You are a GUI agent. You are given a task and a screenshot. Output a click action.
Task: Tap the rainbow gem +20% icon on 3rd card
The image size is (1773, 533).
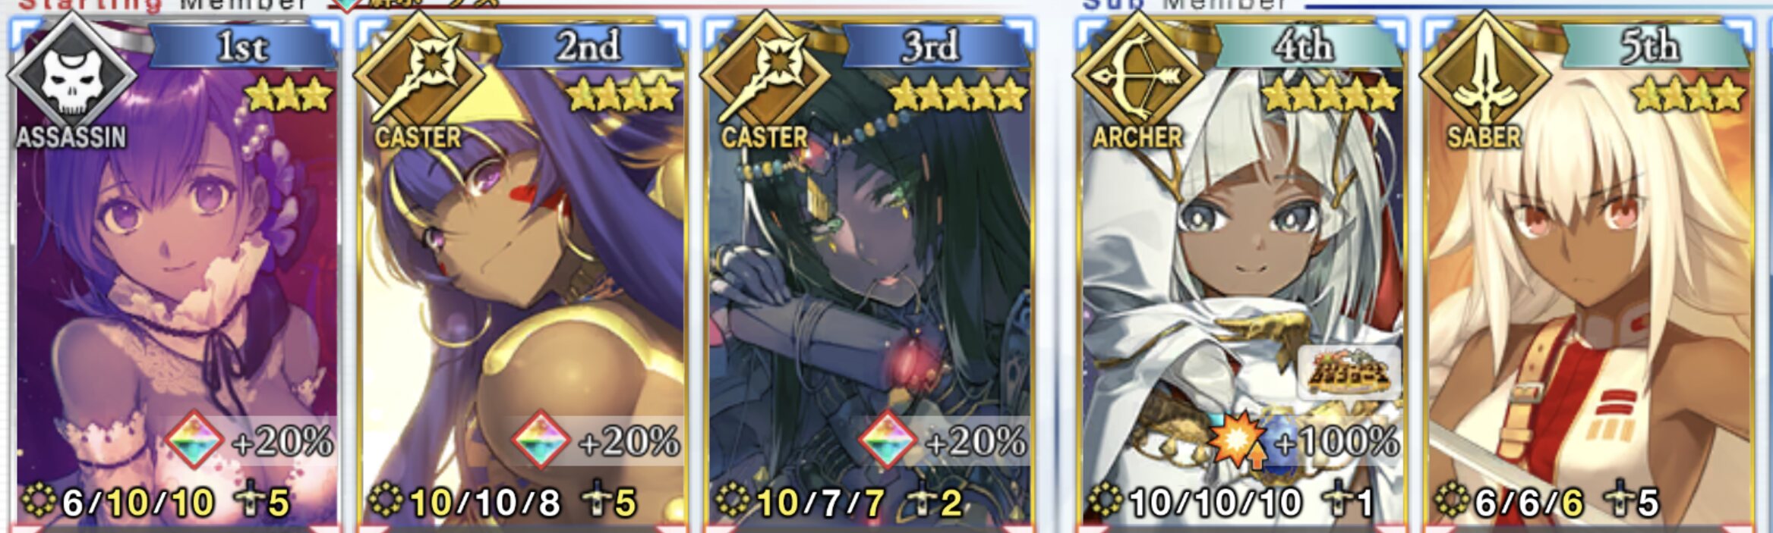(x=888, y=441)
